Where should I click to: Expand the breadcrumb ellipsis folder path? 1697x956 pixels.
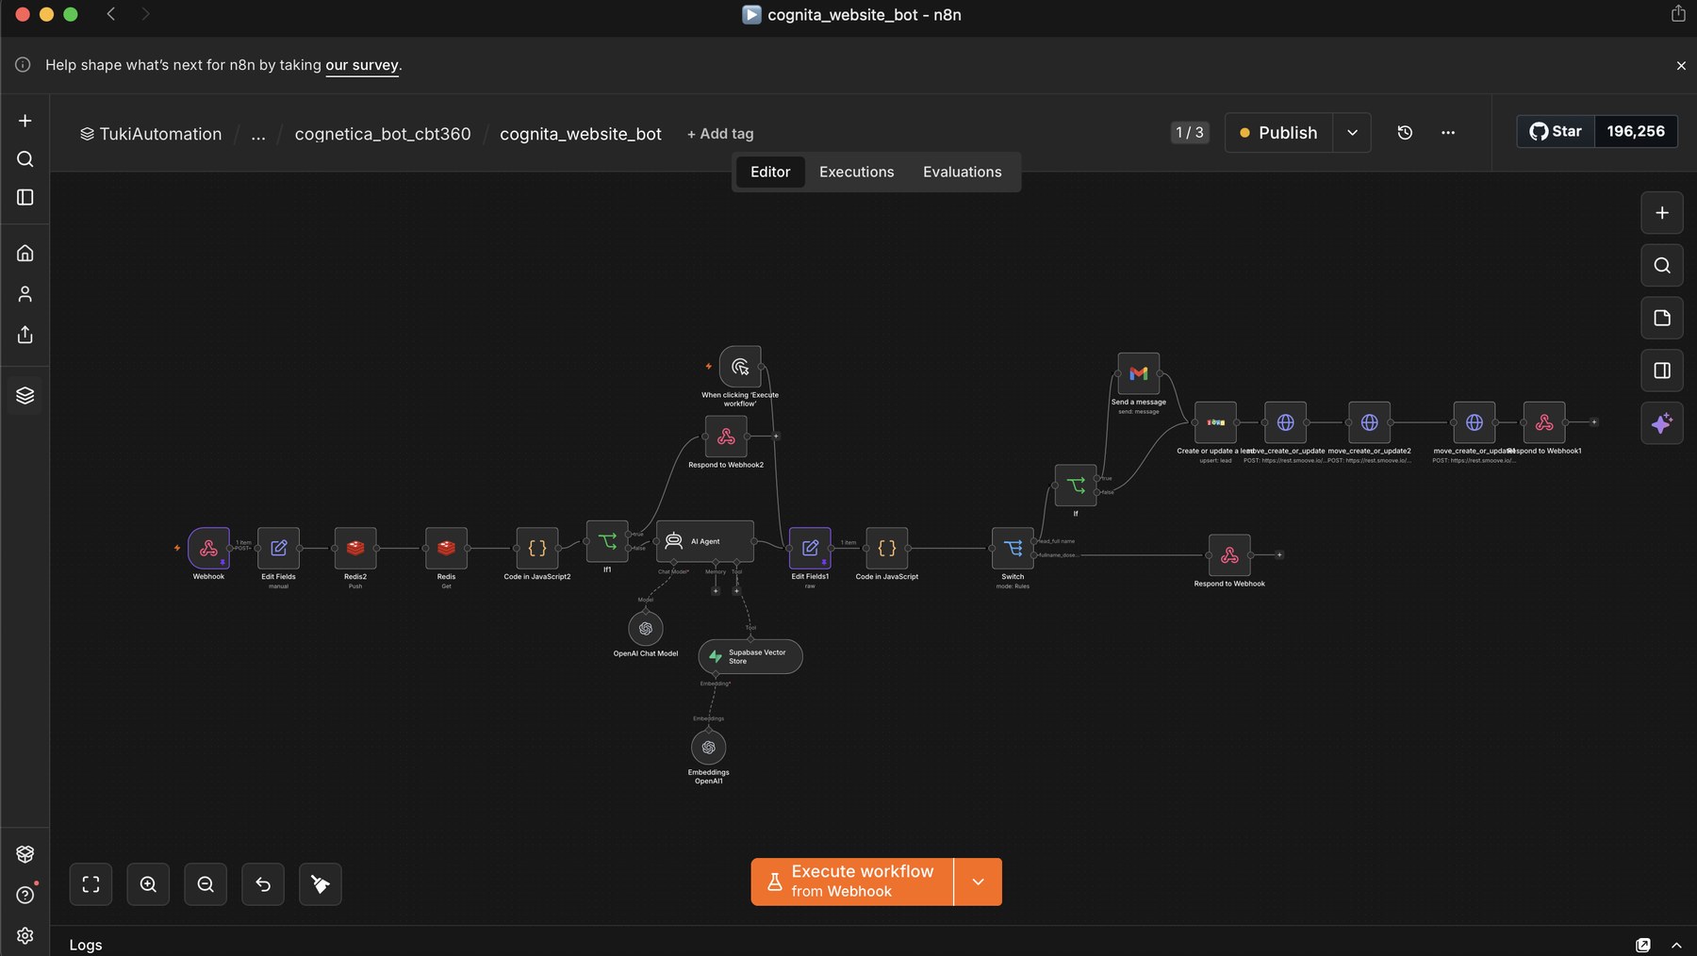tap(258, 134)
